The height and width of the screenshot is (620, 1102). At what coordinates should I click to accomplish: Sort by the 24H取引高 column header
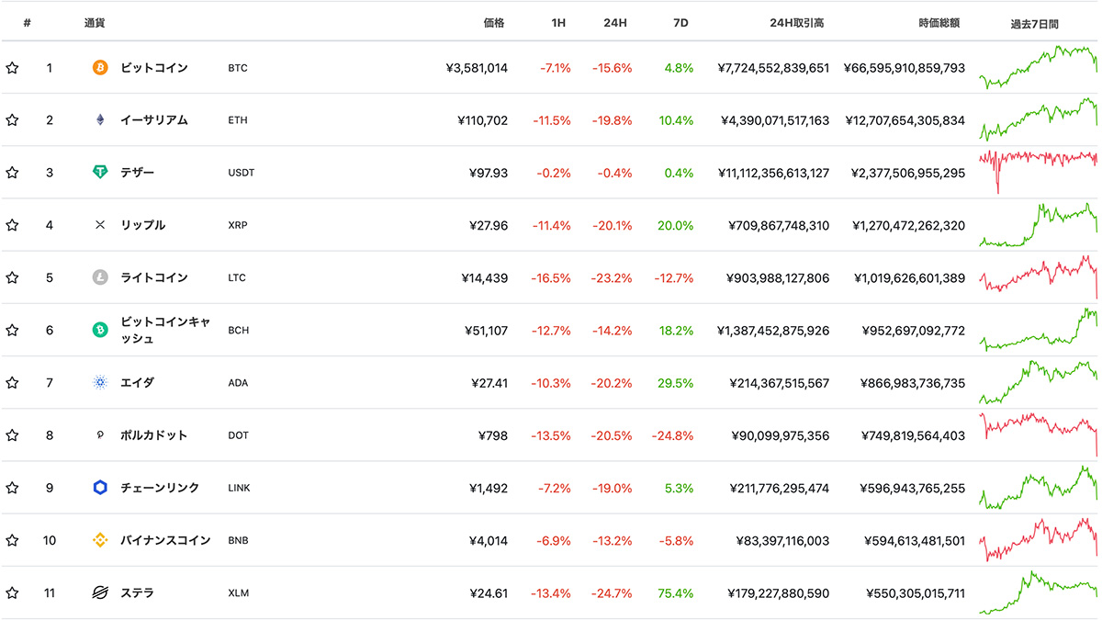click(796, 23)
